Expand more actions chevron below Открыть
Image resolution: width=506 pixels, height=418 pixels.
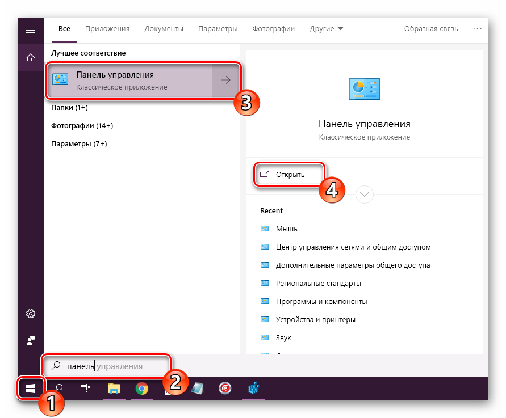365,195
